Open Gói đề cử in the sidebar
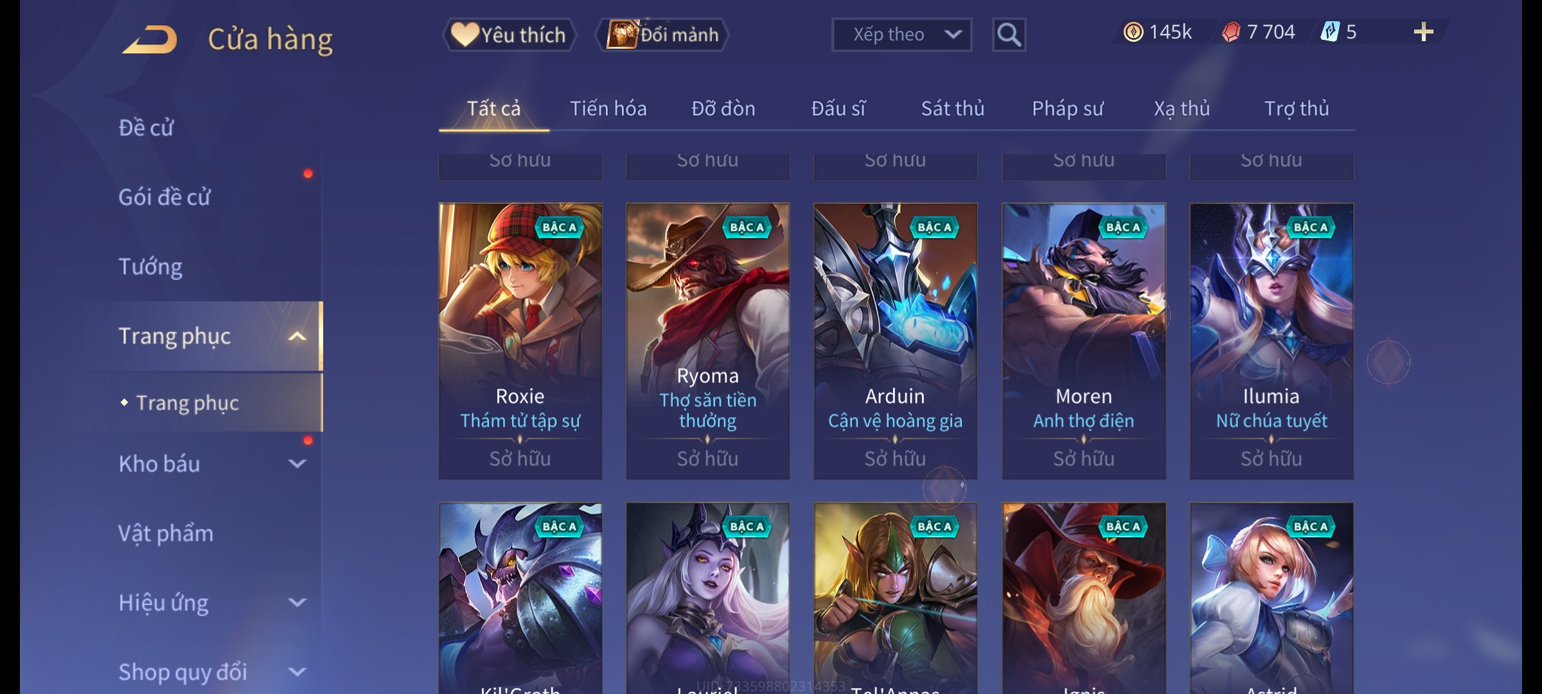Image resolution: width=1542 pixels, height=694 pixels. pyautogui.click(x=164, y=197)
